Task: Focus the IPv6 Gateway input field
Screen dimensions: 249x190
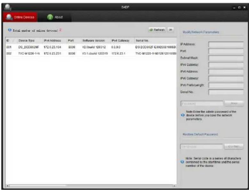Action: pos(226,78)
